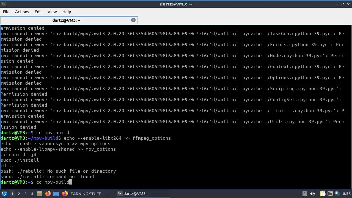Minimize the terminal window
The width and height of the screenshot is (352, 198).
[x=337, y=4]
